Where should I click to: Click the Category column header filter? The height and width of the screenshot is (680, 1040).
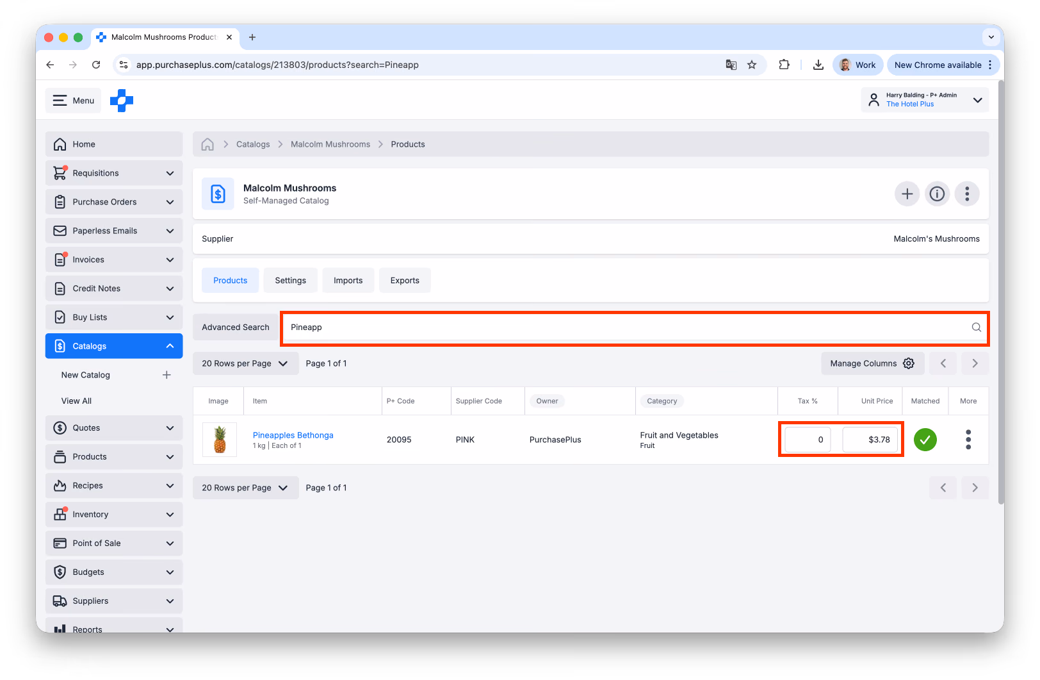coord(662,401)
